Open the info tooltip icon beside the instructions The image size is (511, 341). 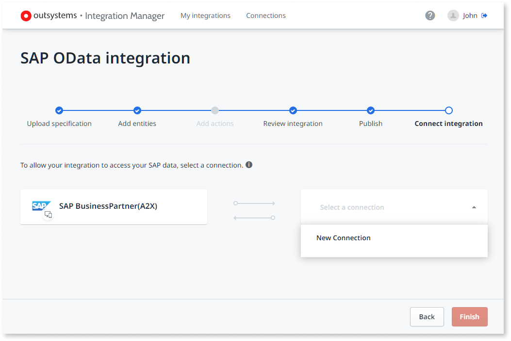click(249, 165)
